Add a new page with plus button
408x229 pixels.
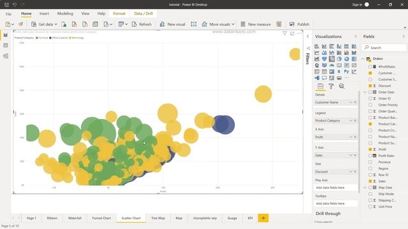coord(263,218)
